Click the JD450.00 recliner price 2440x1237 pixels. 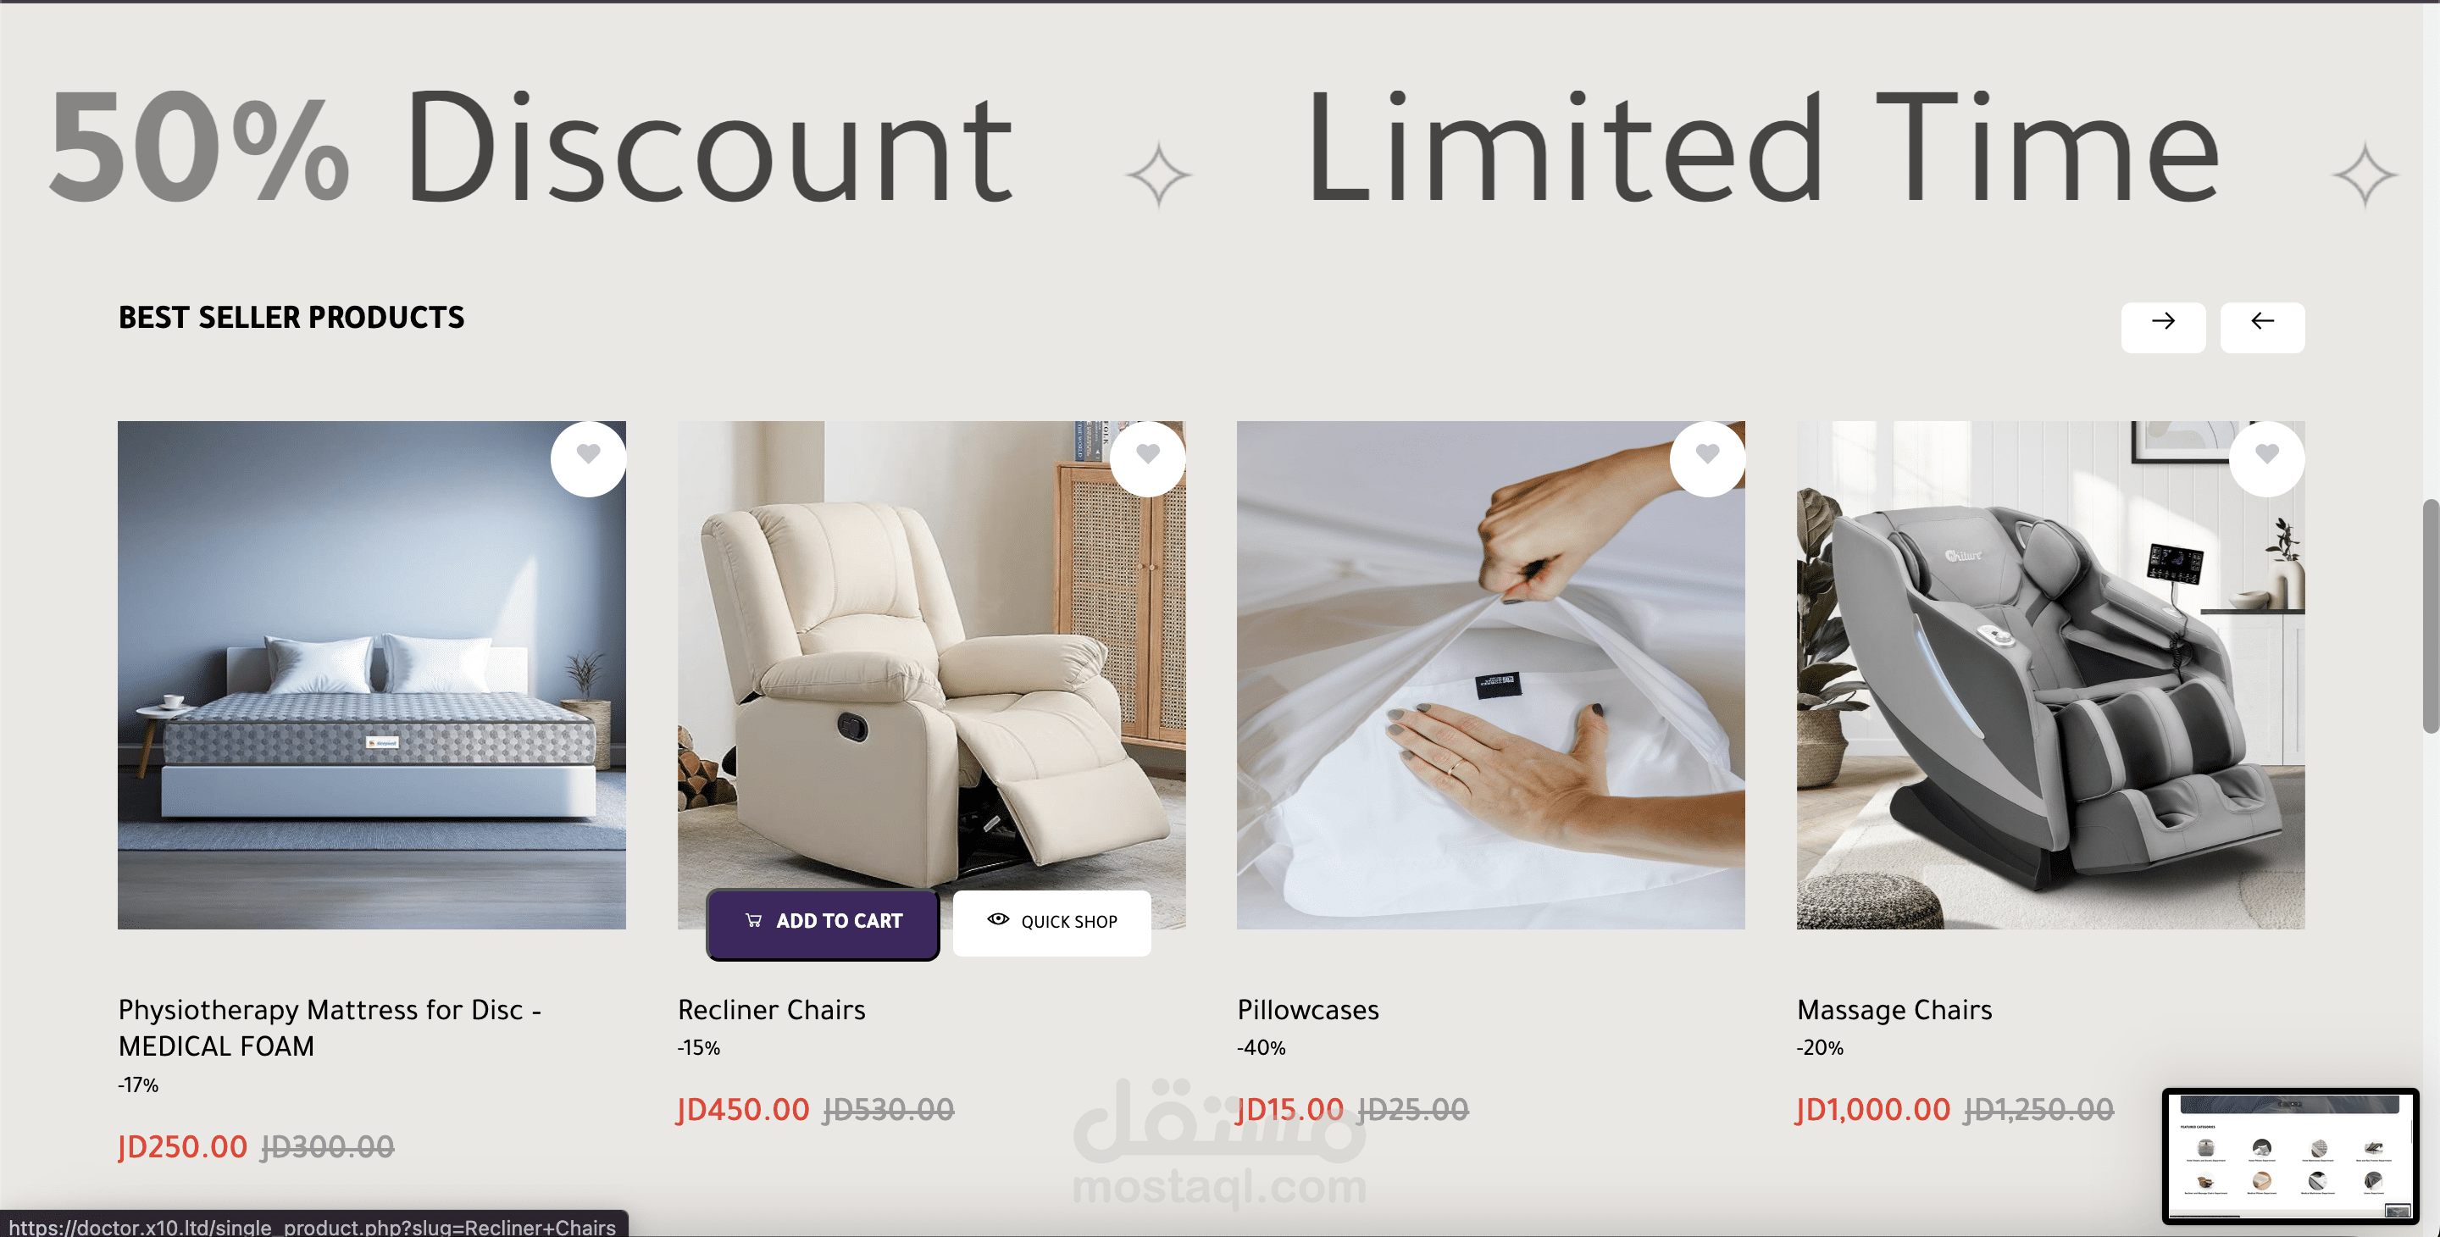coord(744,1109)
